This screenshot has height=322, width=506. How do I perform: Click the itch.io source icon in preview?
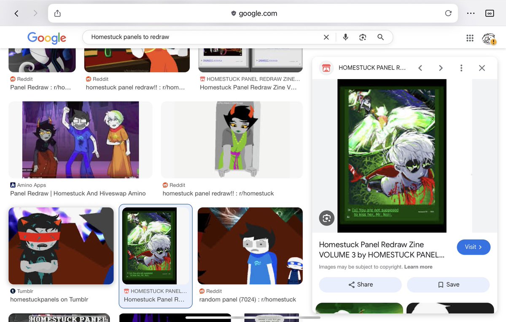[x=326, y=68]
